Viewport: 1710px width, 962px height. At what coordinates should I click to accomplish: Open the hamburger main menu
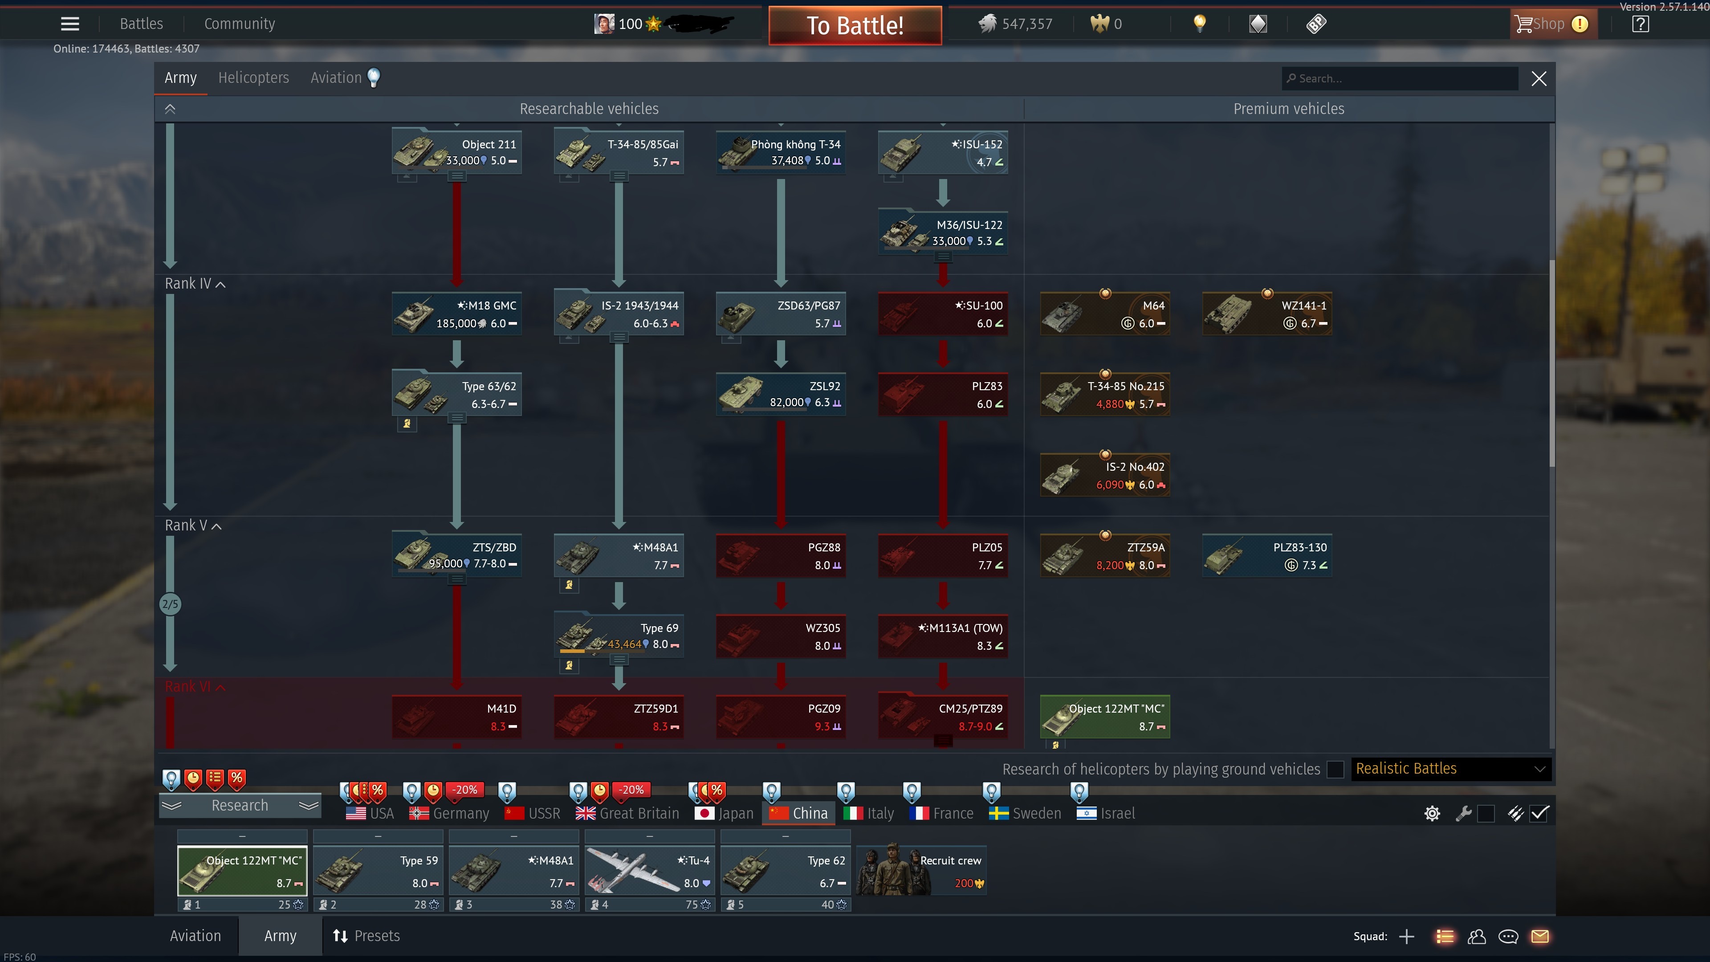[x=70, y=24]
